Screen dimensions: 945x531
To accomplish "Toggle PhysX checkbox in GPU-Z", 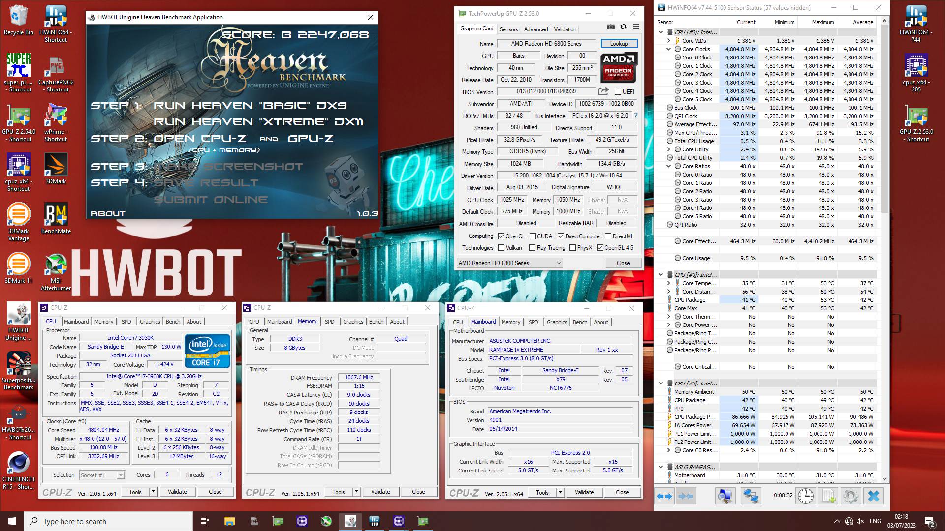I will pyautogui.click(x=572, y=248).
